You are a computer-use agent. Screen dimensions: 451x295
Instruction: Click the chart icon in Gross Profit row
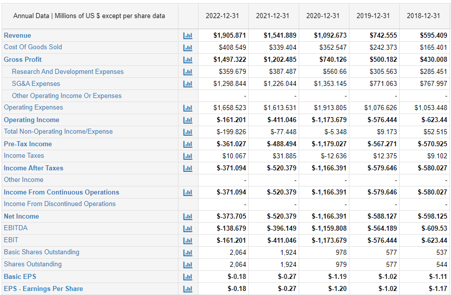(x=188, y=60)
